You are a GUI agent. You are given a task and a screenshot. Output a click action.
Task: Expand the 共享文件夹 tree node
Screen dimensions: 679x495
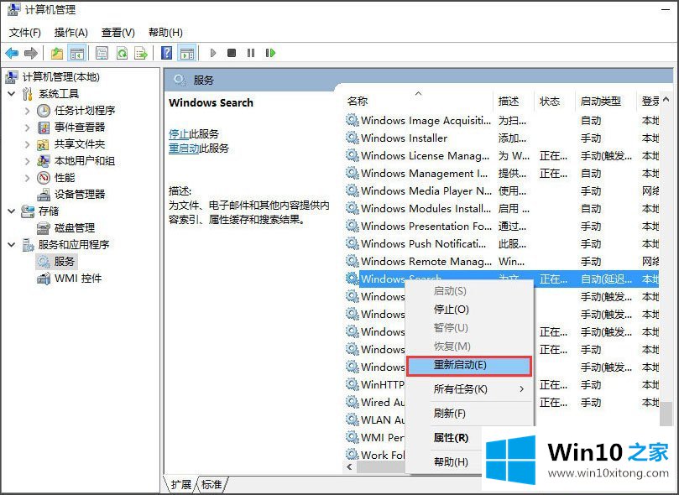[28, 144]
